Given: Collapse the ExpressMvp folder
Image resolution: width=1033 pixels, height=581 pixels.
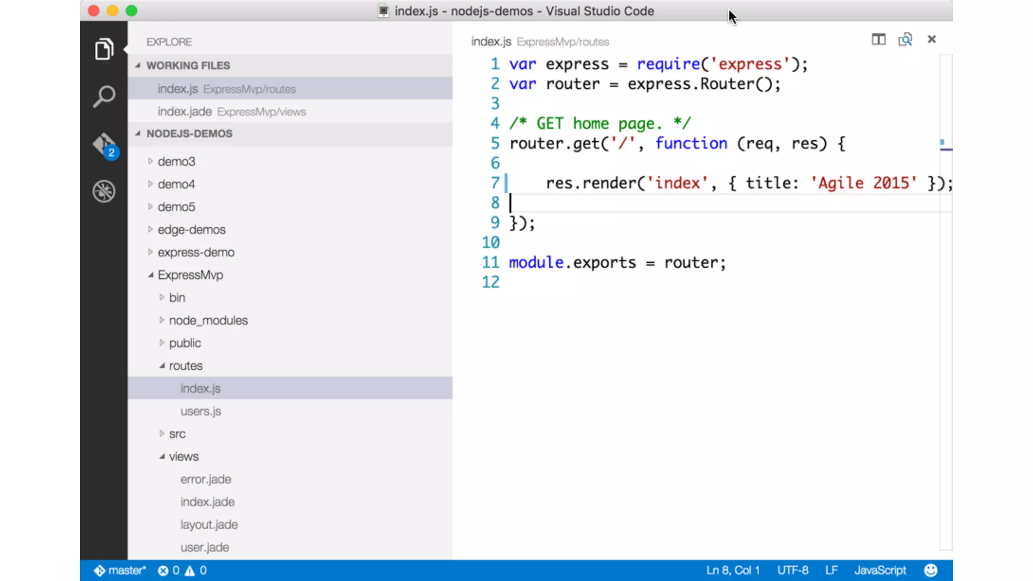Looking at the screenshot, I should tap(190, 275).
